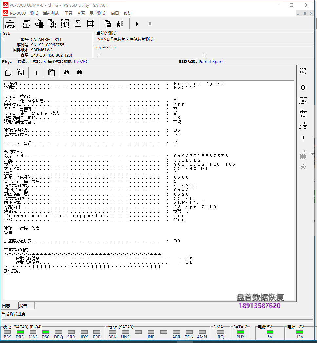Click the Patriot Spark SSD family link
The width and height of the screenshot is (317, 343).
(x=211, y=62)
